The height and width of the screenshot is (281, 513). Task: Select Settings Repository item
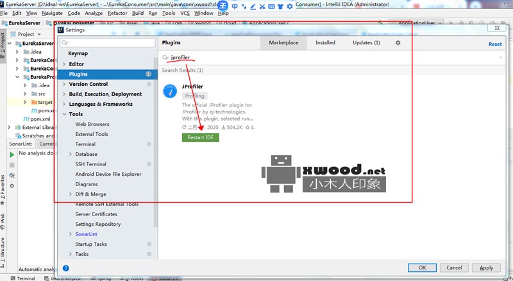(x=98, y=224)
